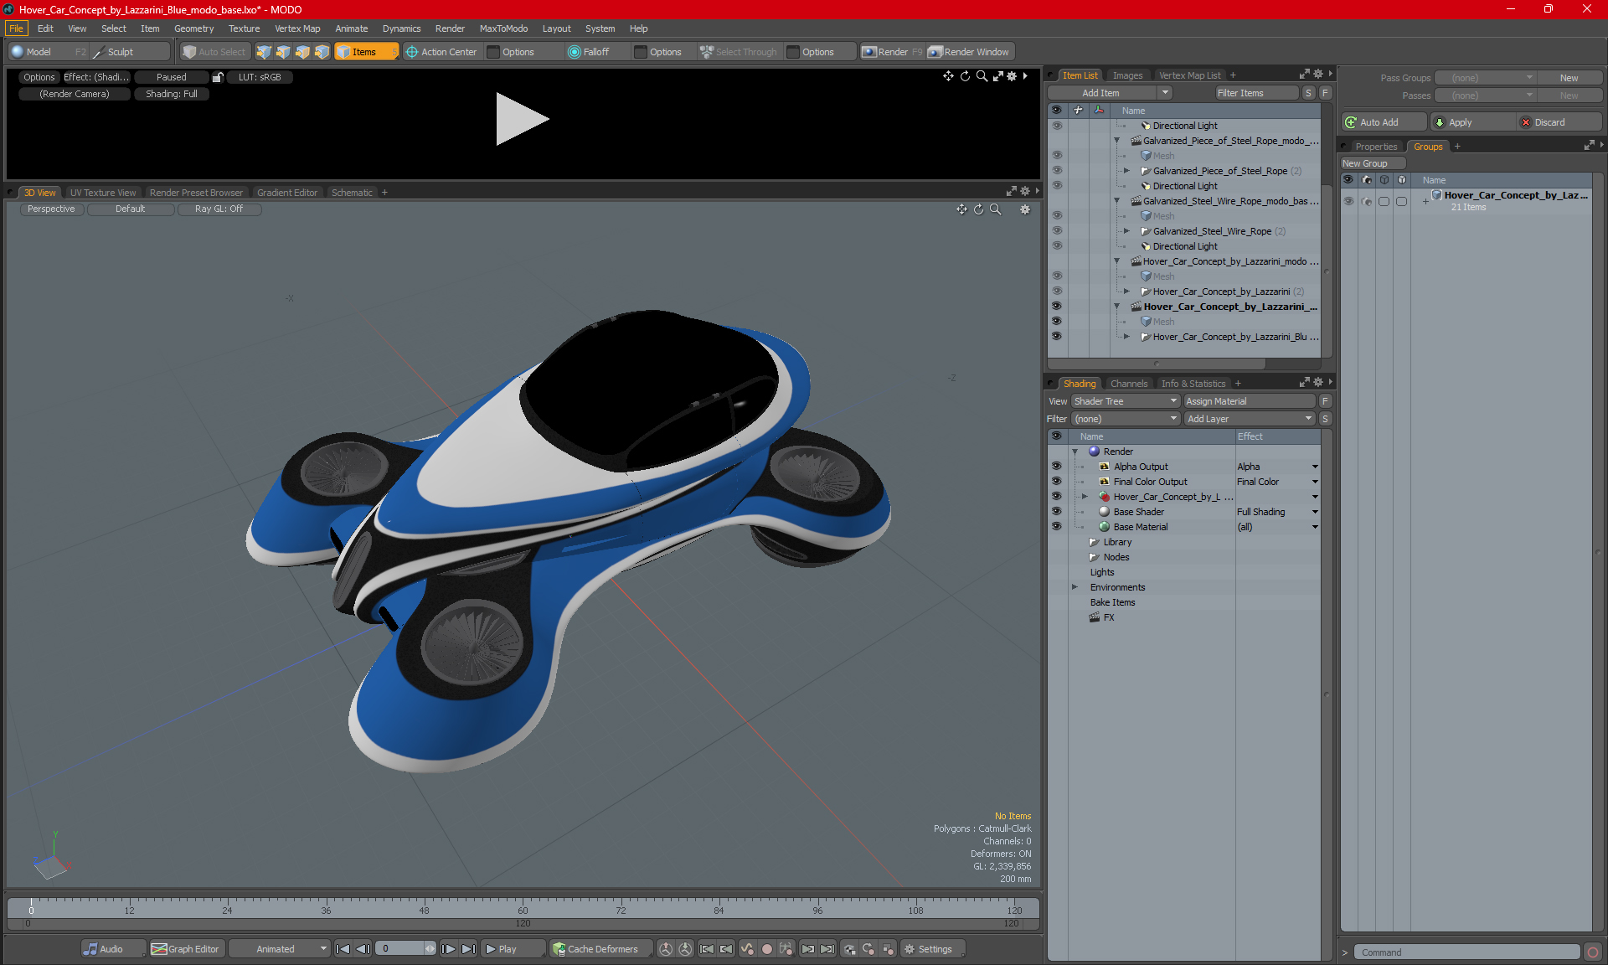Screen dimensions: 1608x965
Task: Open the Filter (none) dropdown in Shading
Action: pos(1126,419)
